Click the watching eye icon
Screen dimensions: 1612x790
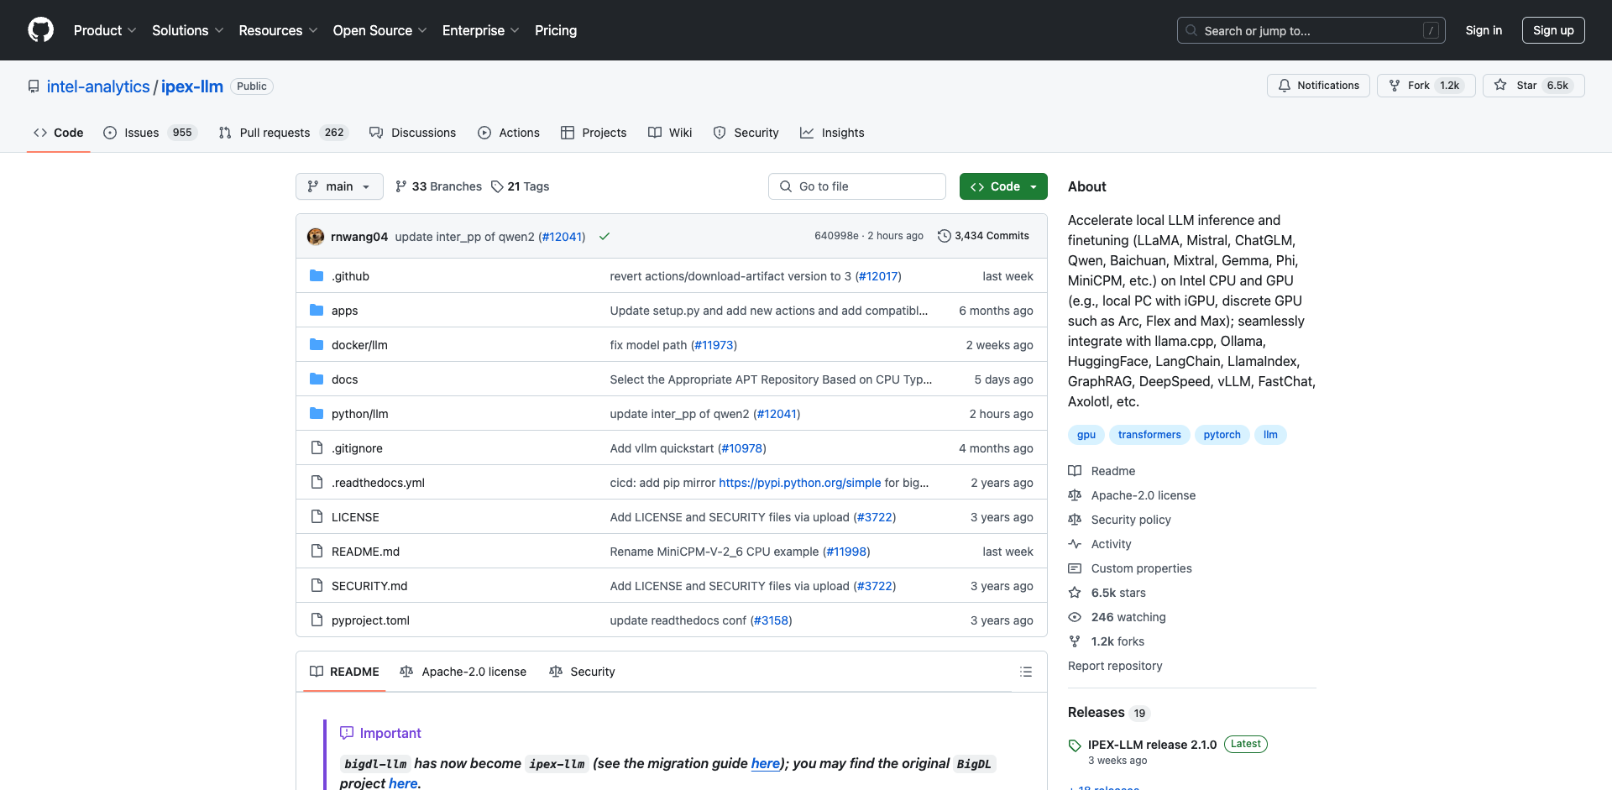click(1075, 617)
